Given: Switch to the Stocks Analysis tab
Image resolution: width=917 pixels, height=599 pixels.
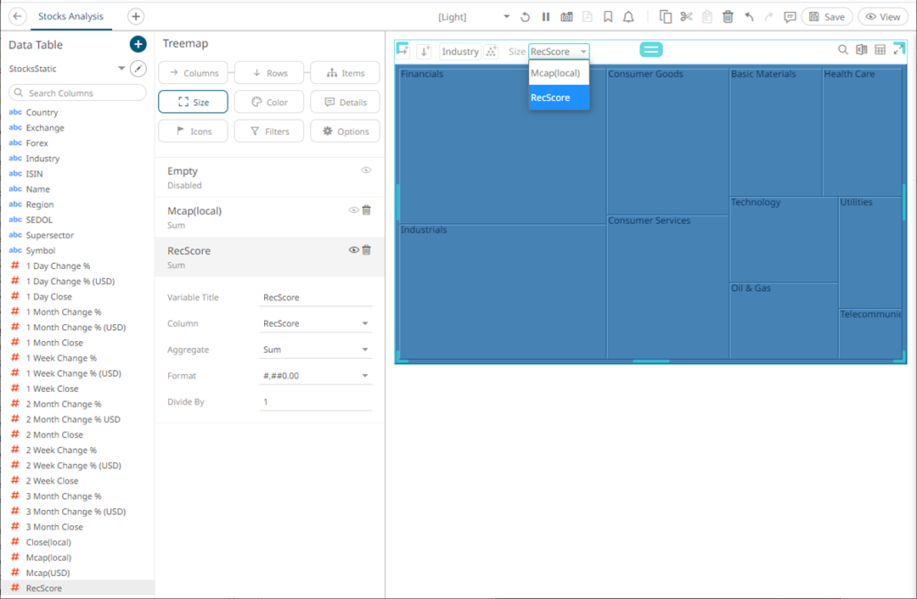Looking at the screenshot, I should tap(70, 16).
